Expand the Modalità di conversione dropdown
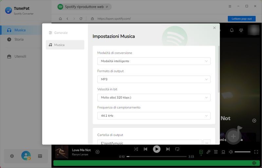The width and height of the screenshot is (262, 168). (x=154, y=61)
